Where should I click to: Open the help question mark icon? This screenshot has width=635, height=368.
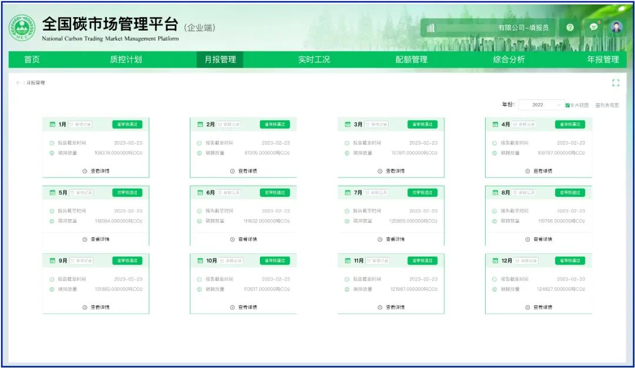pyautogui.click(x=570, y=28)
